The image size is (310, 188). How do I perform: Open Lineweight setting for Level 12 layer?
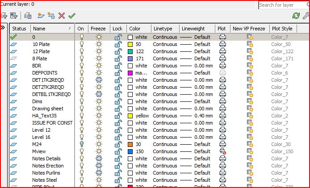196,130
